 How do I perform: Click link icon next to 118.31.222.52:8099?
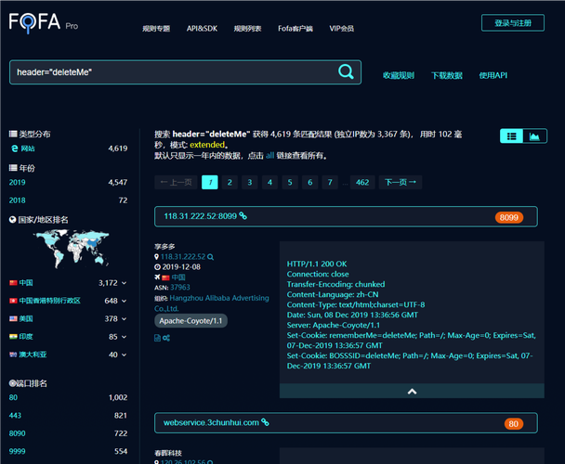(243, 215)
